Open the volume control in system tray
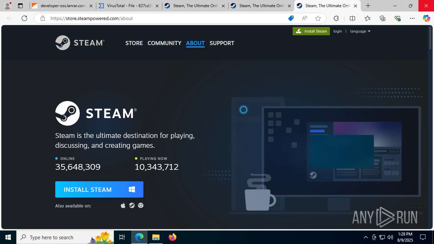Image resolution: width=434 pixels, height=244 pixels. pyautogui.click(x=390, y=237)
